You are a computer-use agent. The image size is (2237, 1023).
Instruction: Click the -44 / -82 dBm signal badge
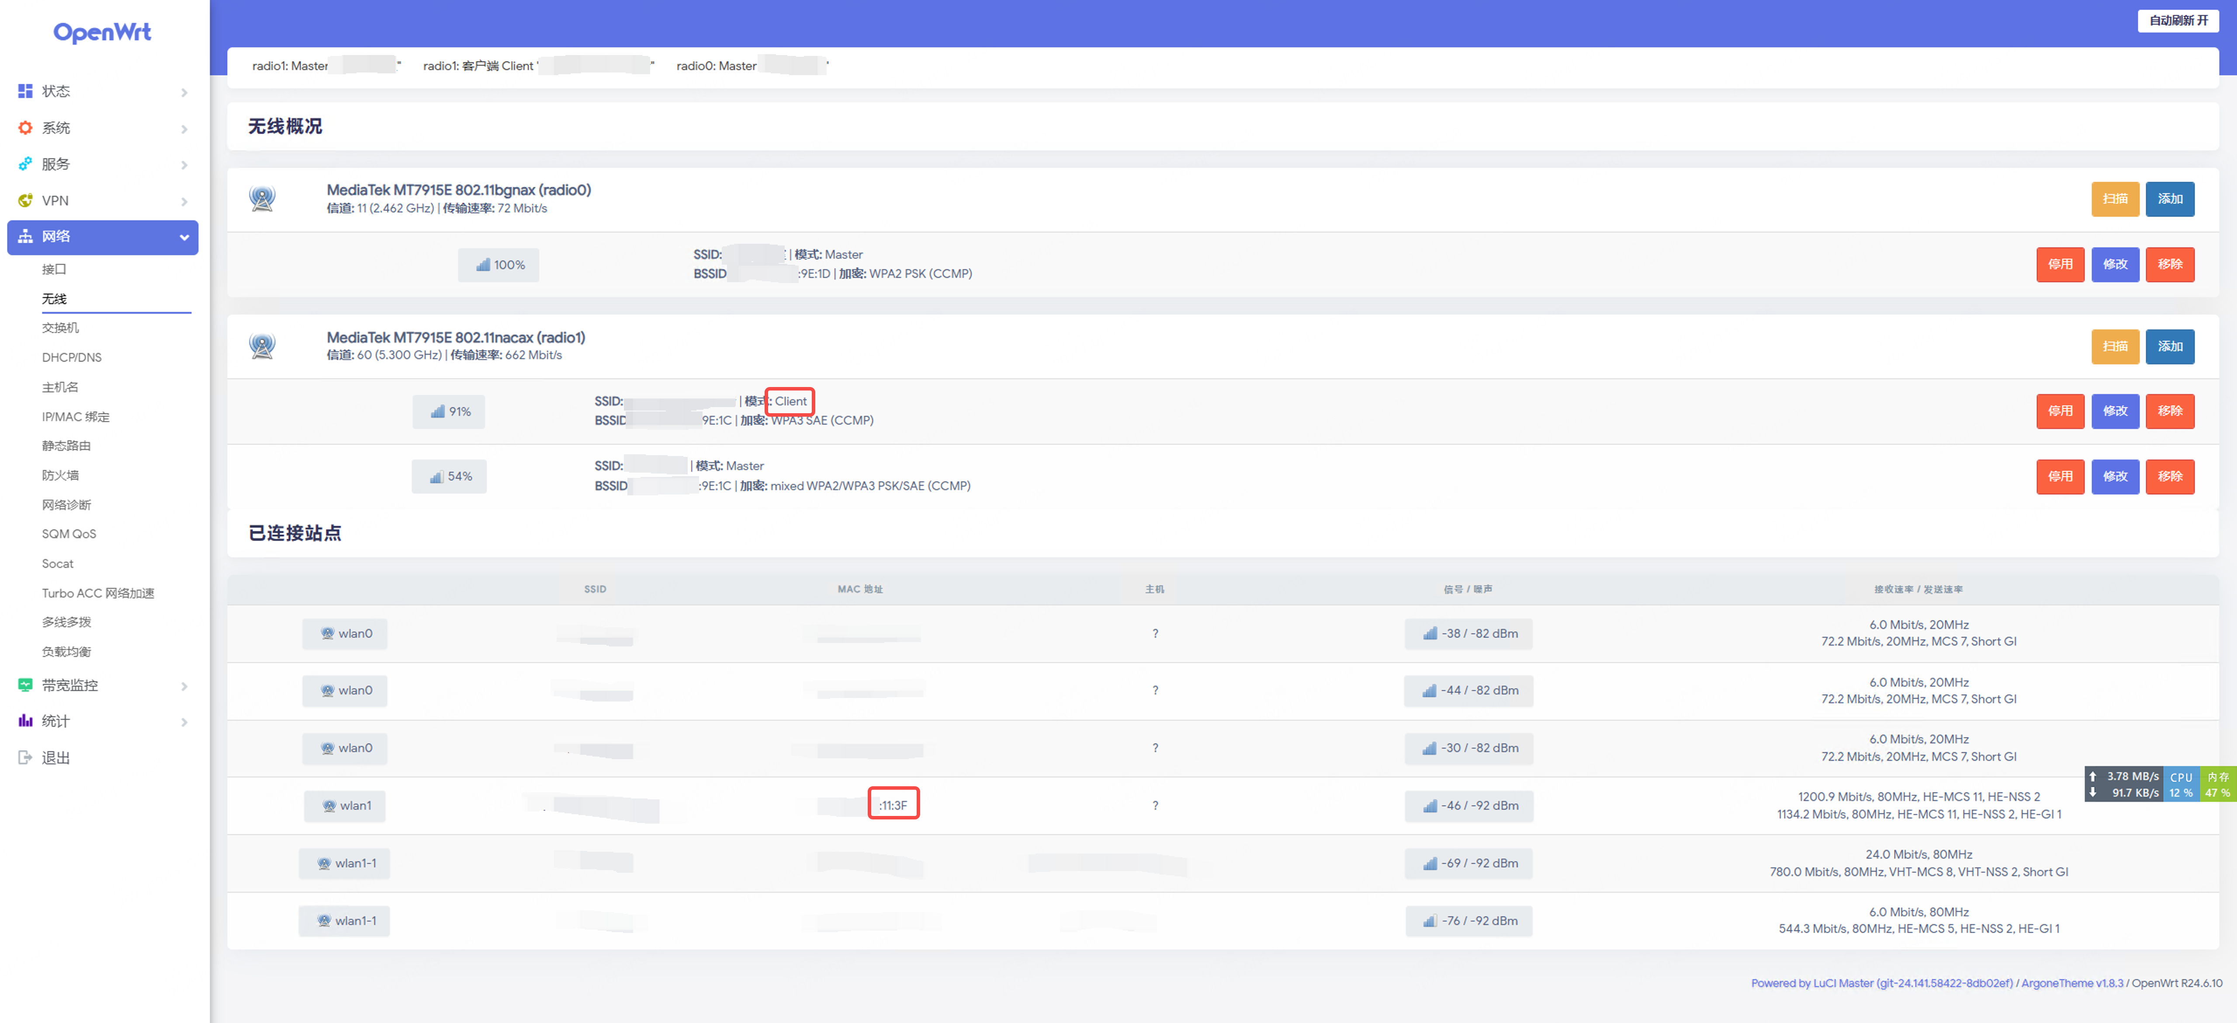coord(1468,691)
